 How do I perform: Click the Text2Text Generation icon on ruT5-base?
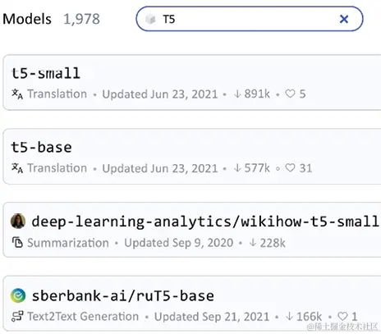[x=17, y=317]
